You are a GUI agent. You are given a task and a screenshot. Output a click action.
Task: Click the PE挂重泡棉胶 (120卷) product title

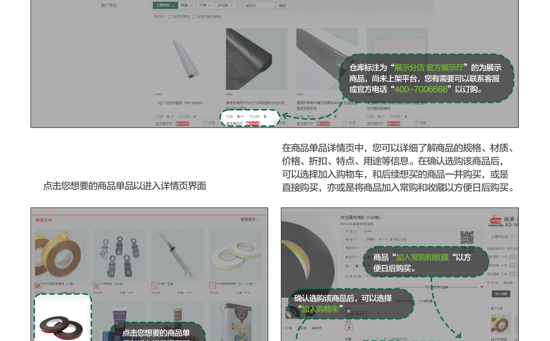(x=360, y=217)
